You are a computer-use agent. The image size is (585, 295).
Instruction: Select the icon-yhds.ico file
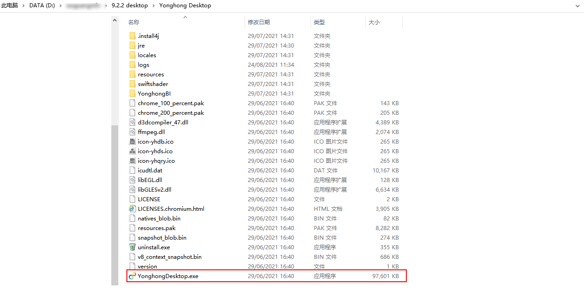155,151
